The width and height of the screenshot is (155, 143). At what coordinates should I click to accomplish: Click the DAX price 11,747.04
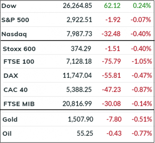[x=77, y=76]
